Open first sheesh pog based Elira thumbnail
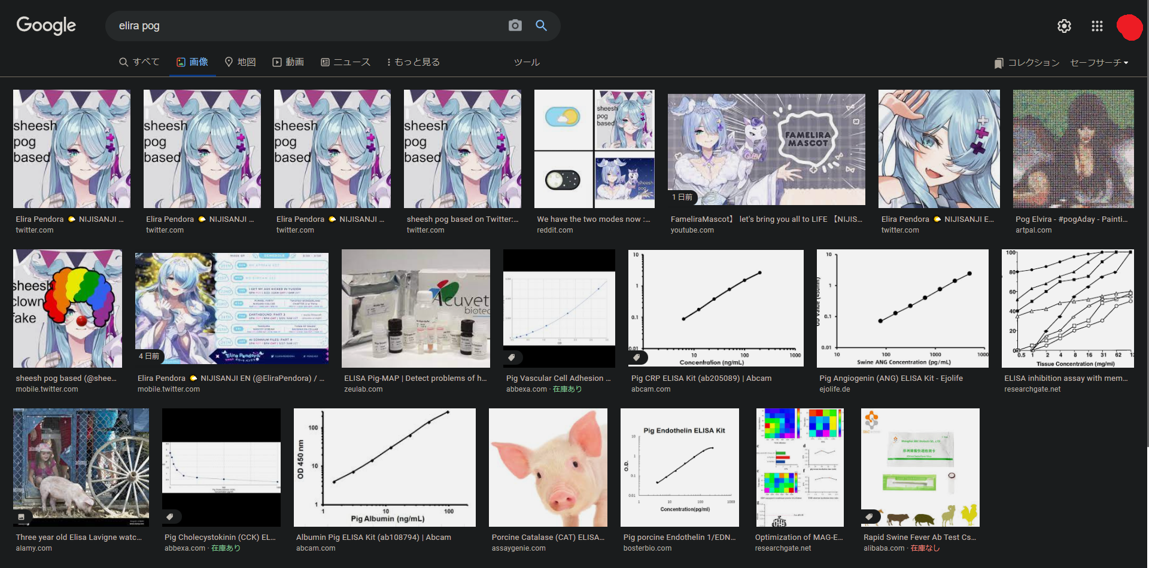This screenshot has height=568, width=1149. click(x=72, y=149)
